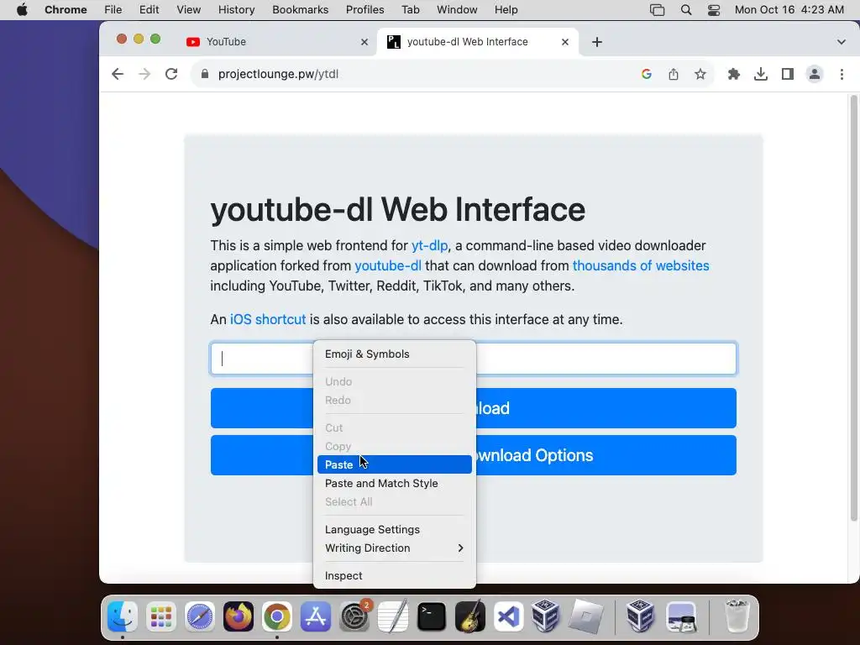Choose Paste from the context menu
The image size is (860, 645).
(395, 464)
